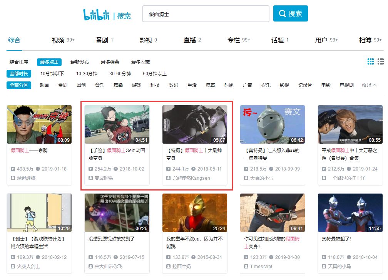Click the bilibili logo
This screenshot has width=388, height=280.
(96, 15)
